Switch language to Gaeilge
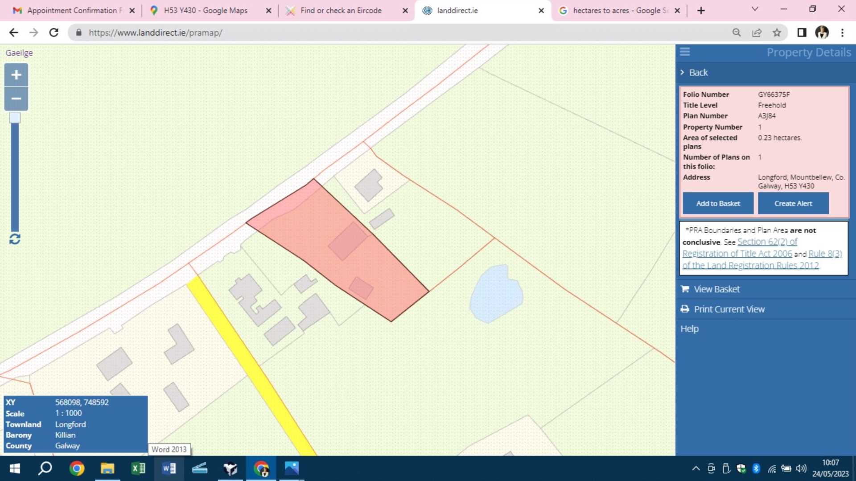This screenshot has width=856, height=481. 19,53
